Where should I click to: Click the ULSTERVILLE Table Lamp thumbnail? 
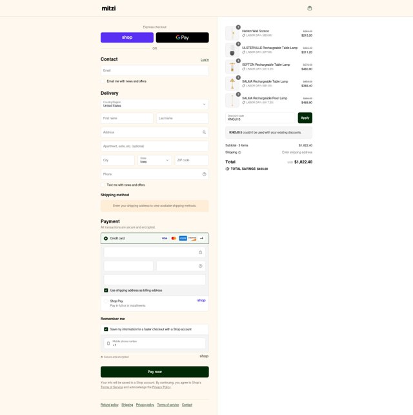pos(232,50)
